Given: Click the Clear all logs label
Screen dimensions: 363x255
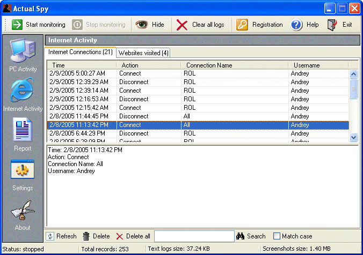Looking at the screenshot, I should [208, 25].
